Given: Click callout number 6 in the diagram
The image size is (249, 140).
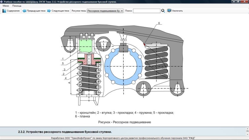Looking at the screenshot, I should (x=159, y=23).
